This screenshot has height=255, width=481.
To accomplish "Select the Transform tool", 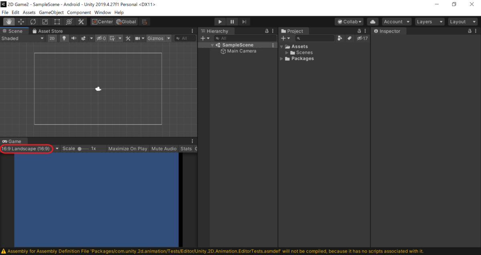I will coord(69,22).
